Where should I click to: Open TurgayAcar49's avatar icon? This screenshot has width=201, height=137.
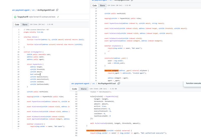[15, 17]
